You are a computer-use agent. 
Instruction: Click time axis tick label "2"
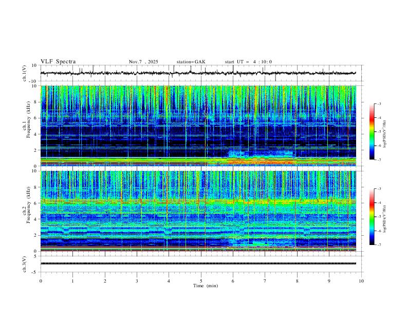click(105, 281)
